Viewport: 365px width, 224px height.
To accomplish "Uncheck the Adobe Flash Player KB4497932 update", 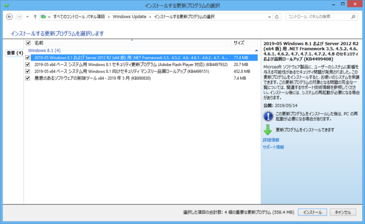I will pos(27,64).
